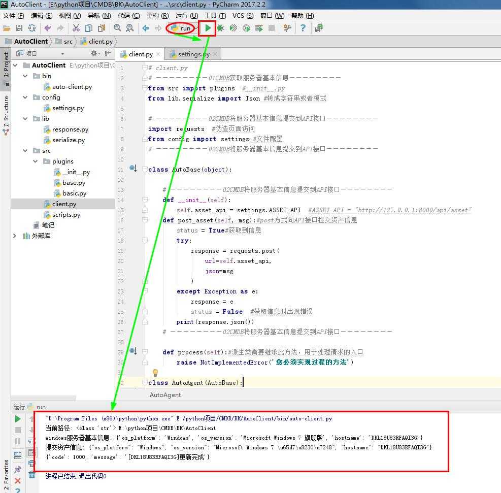The image size is (501, 493).
Task: Click the Help question mark in toolbar
Action: click(303, 28)
